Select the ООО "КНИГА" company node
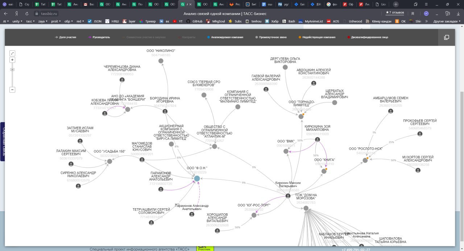 324,171
